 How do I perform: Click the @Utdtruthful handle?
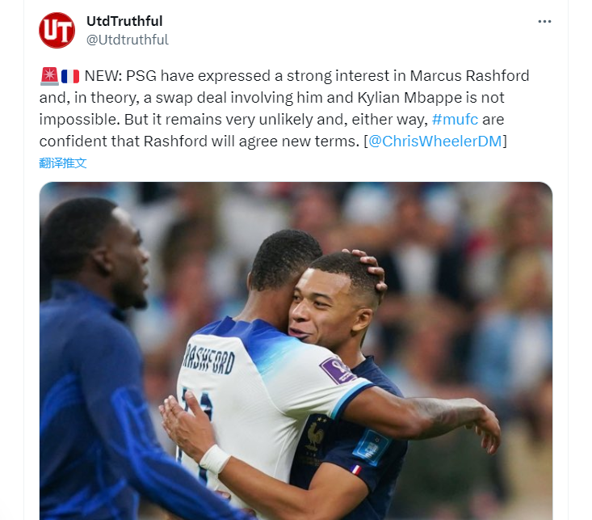pos(128,40)
